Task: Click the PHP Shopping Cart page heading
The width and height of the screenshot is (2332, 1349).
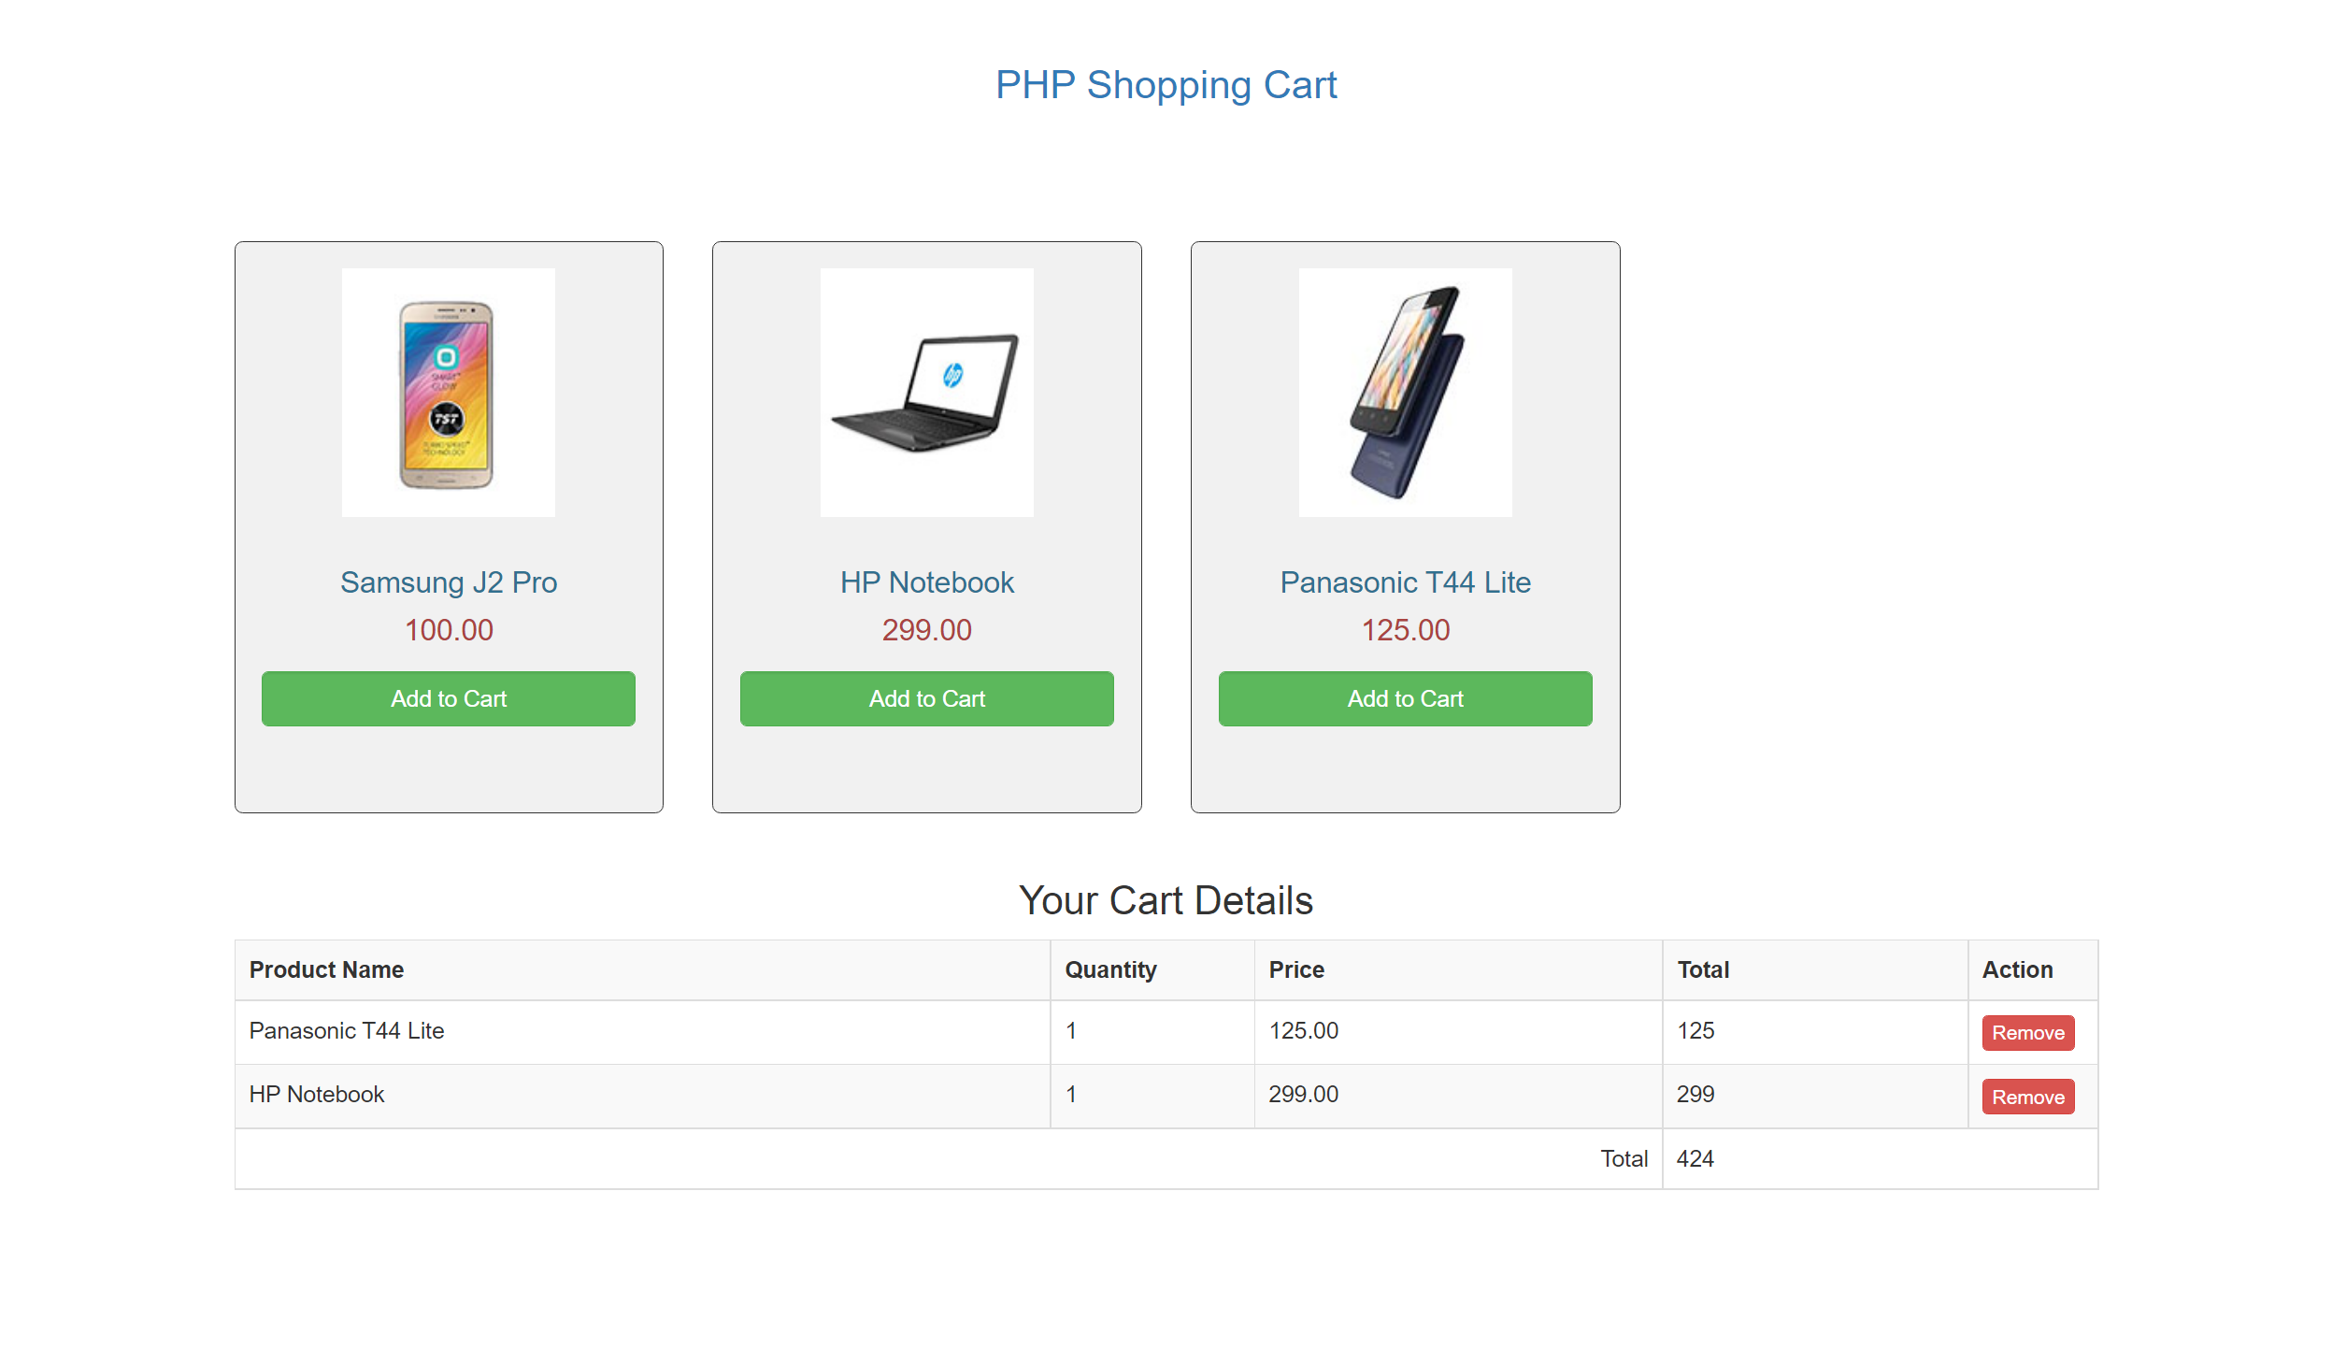Action: 1166,85
